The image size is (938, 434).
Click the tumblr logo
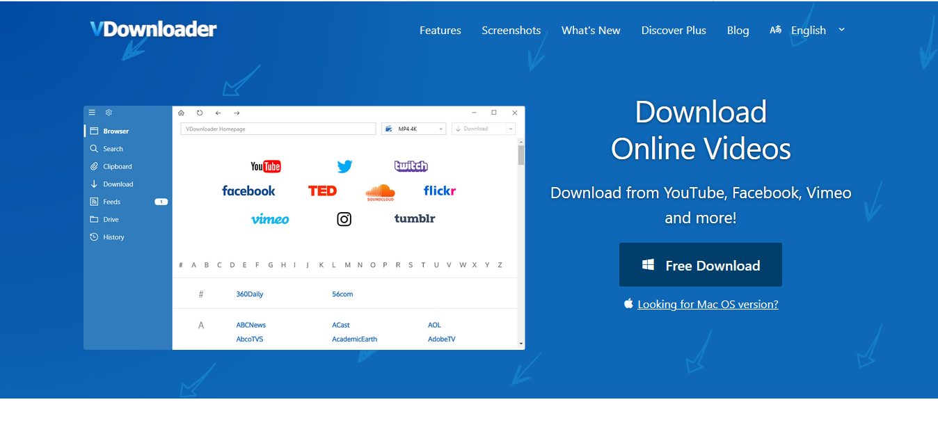point(415,218)
